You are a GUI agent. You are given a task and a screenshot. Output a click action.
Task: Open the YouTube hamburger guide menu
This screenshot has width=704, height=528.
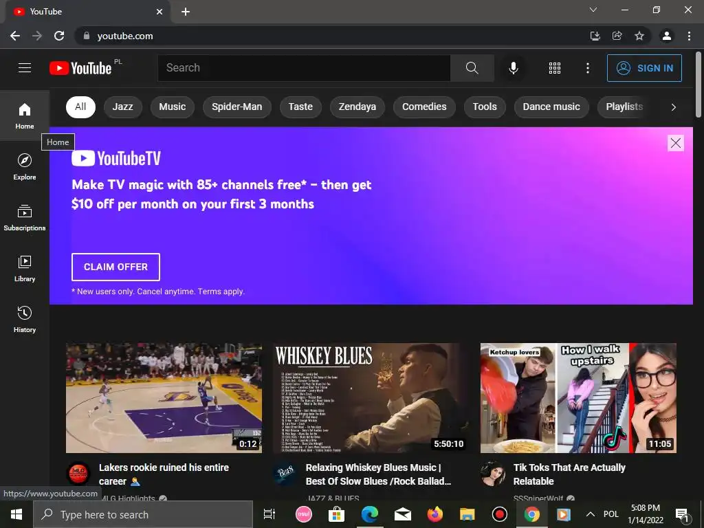(25, 68)
